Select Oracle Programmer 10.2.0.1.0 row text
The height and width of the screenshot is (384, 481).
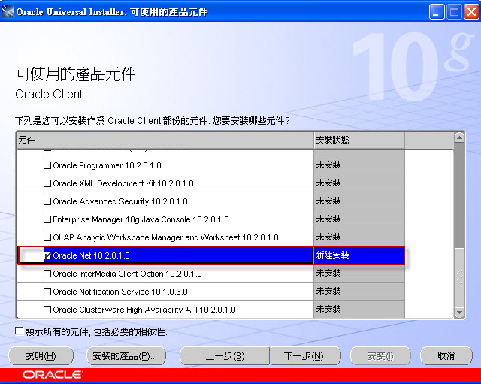pos(107,165)
